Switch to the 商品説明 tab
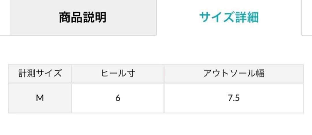The height and width of the screenshot is (135, 312). tap(83, 17)
